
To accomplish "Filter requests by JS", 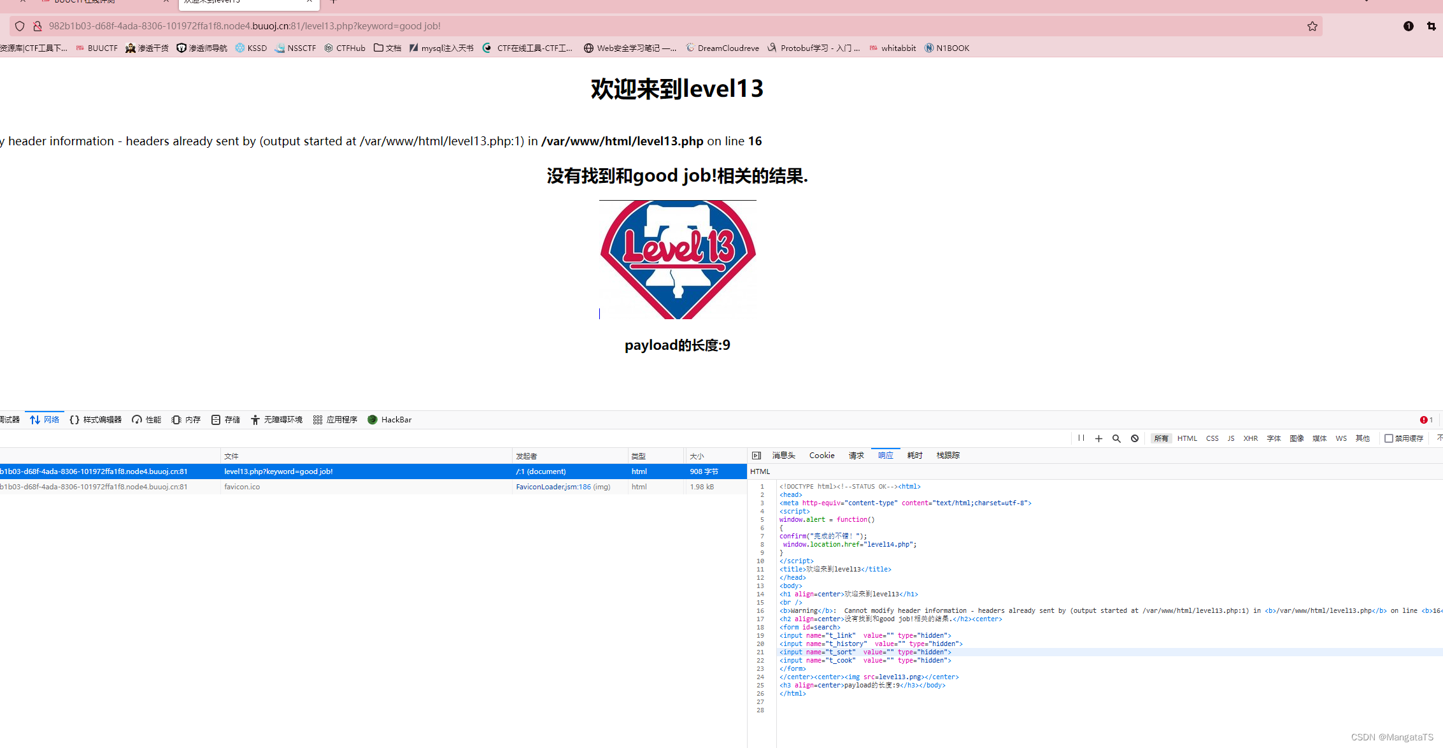I will click(x=1231, y=438).
